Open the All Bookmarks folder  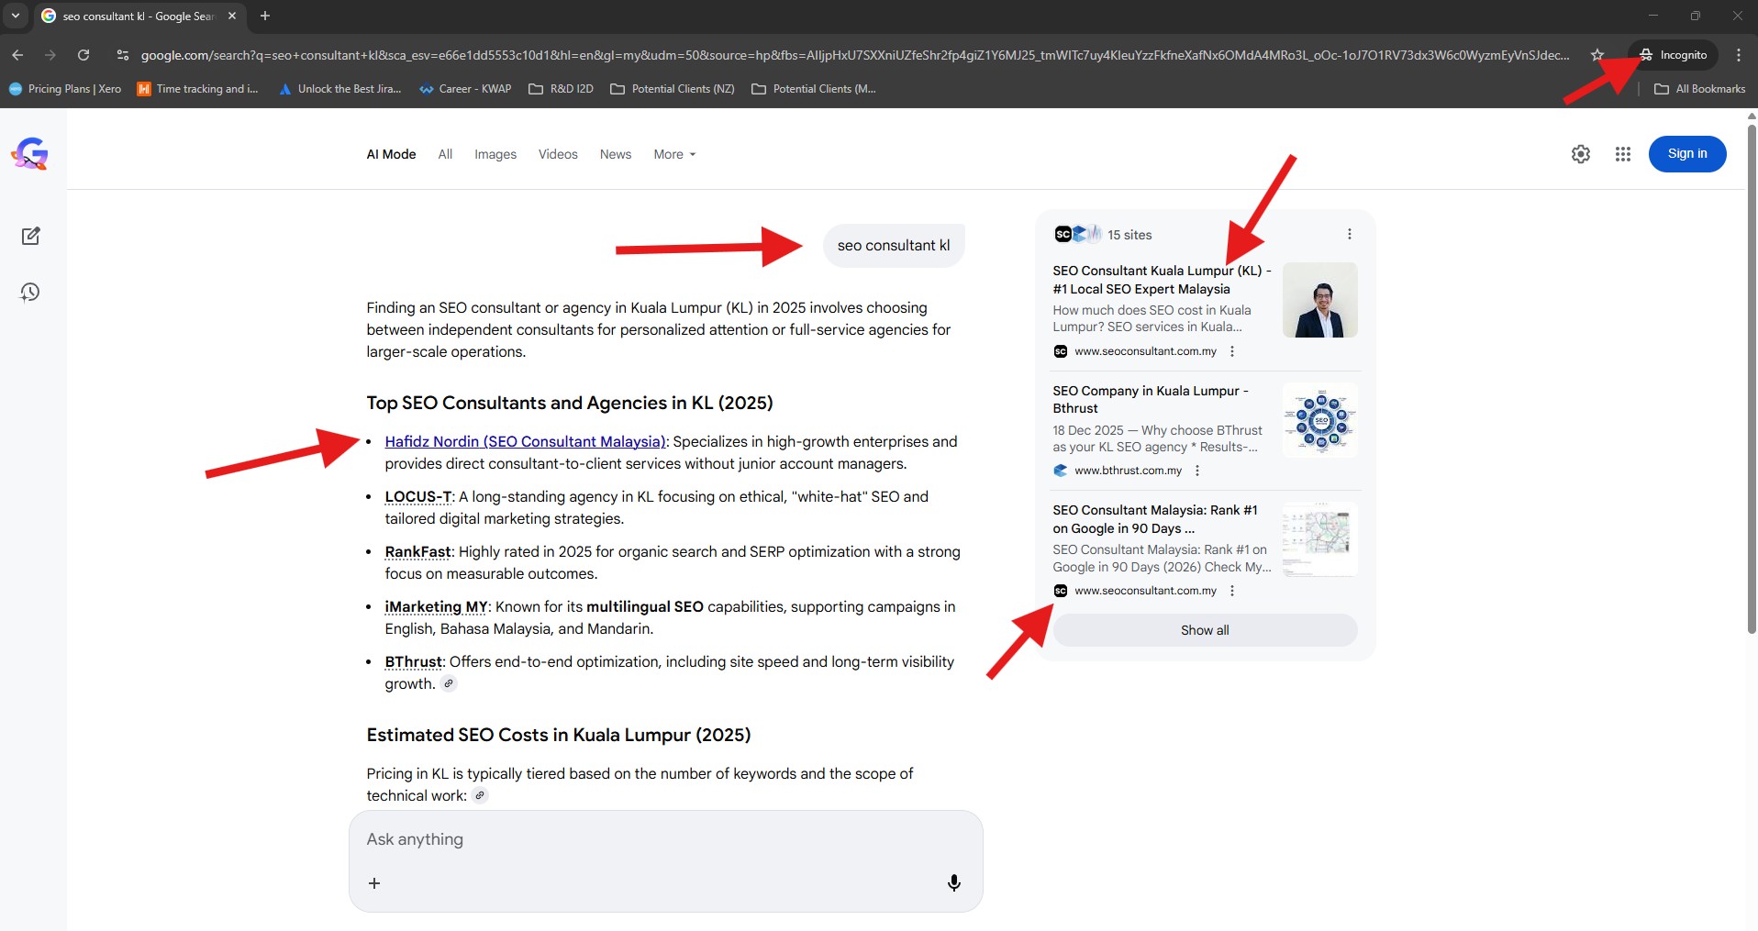[x=1700, y=89]
